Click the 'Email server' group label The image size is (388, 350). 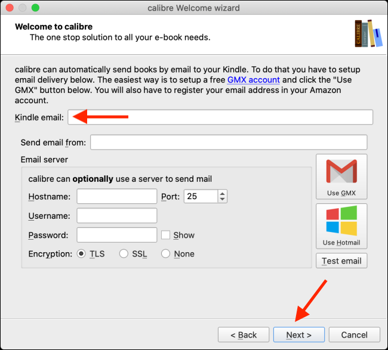[44, 160]
